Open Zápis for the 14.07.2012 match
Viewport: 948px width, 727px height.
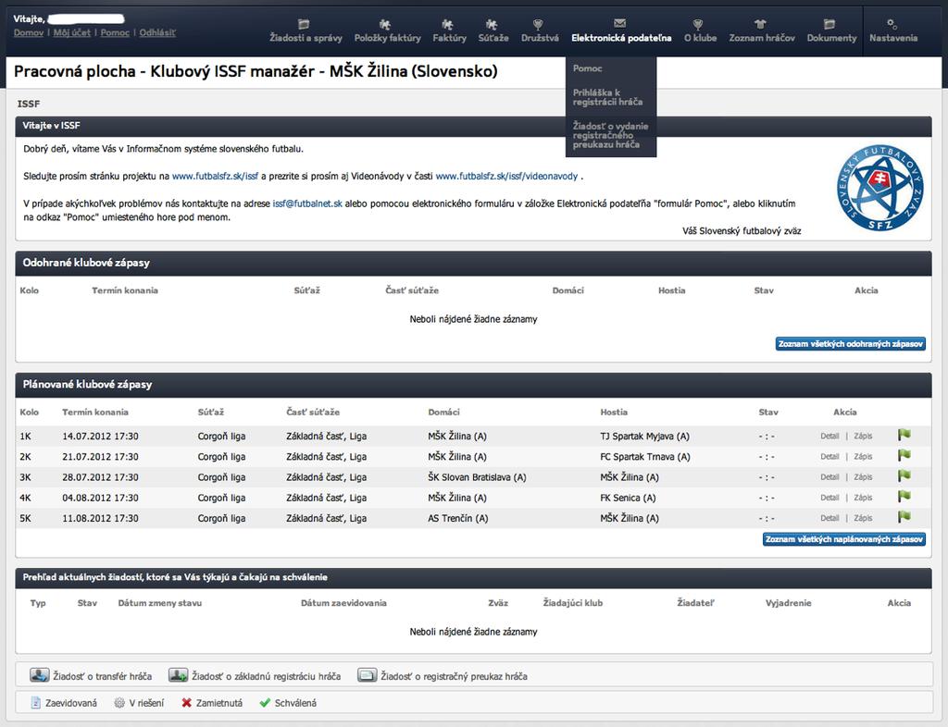click(x=863, y=436)
